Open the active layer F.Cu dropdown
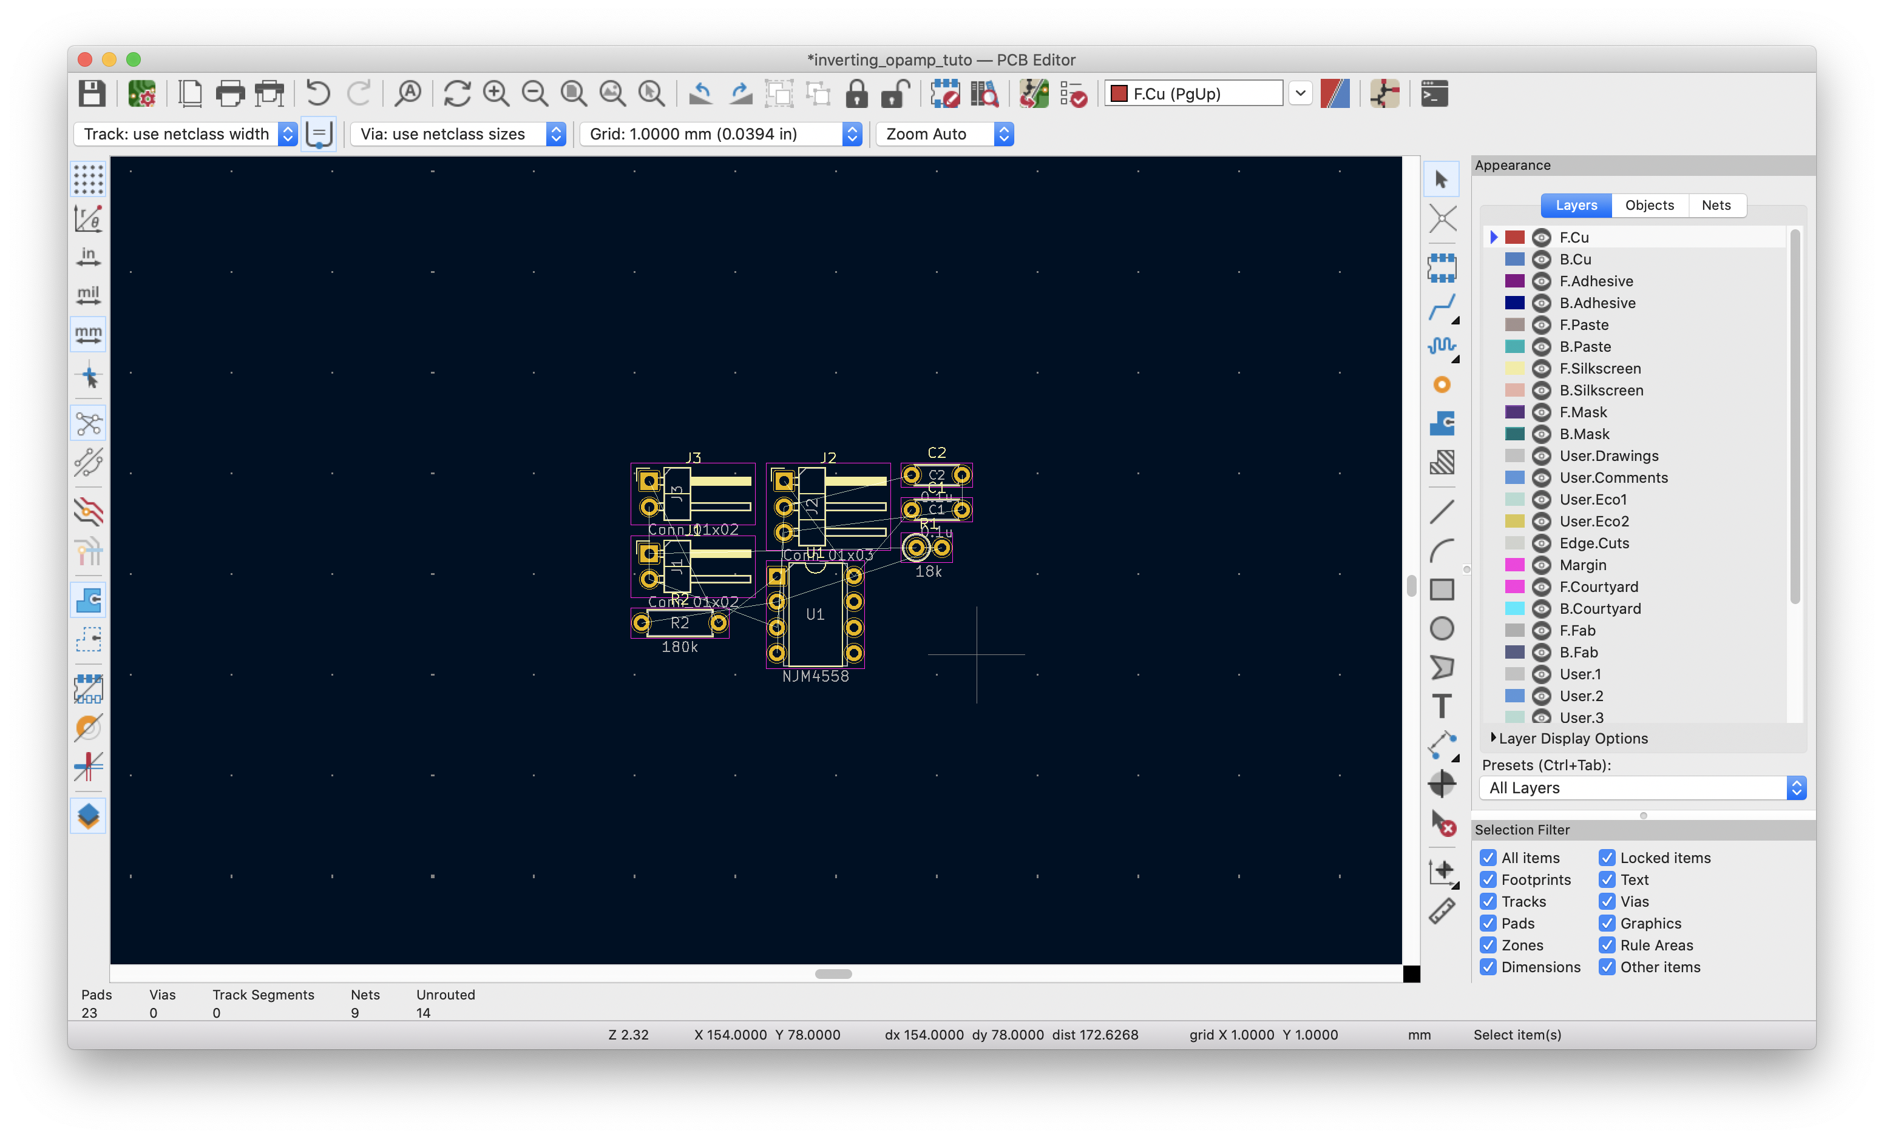Image resolution: width=1884 pixels, height=1139 pixels. pos(1299,93)
